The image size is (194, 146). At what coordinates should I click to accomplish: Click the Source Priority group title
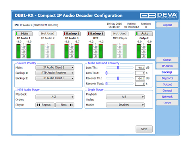(x=27, y=63)
